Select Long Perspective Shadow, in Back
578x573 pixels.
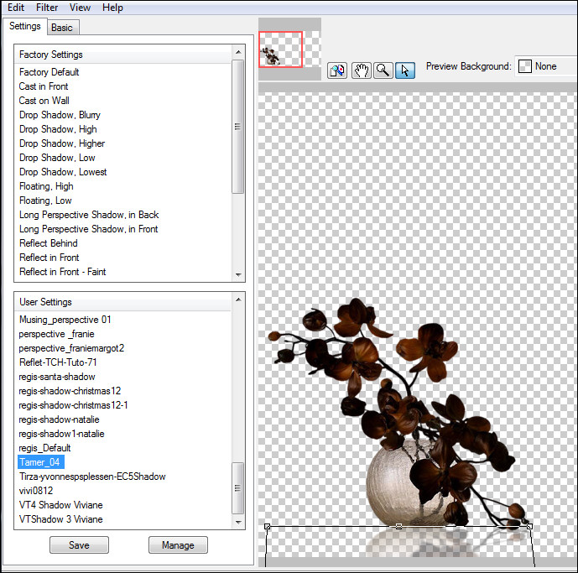click(89, 215)
